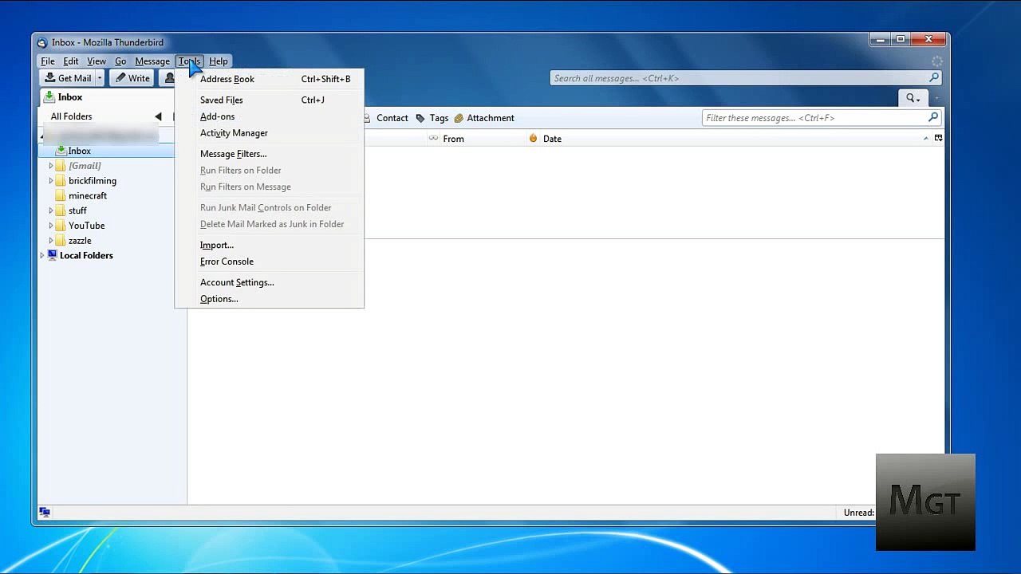This screenshot has width=1021, height=574.
Task: Click the Write toolbar button
Action: (132, 78)
